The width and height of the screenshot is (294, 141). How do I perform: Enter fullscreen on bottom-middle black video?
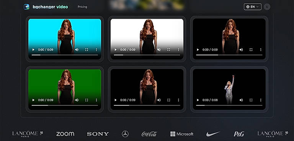pyautogui.click(x=168, y=100)
